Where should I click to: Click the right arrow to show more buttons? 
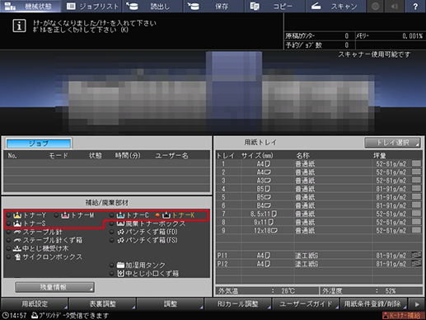(x=417, y=304)
